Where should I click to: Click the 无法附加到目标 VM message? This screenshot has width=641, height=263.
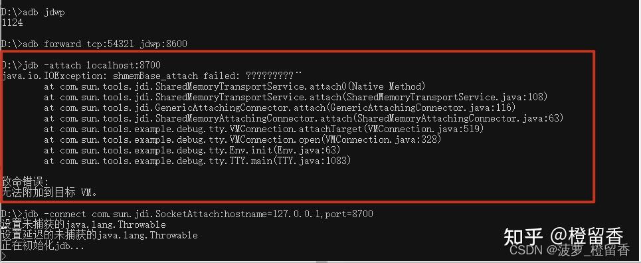50,192
